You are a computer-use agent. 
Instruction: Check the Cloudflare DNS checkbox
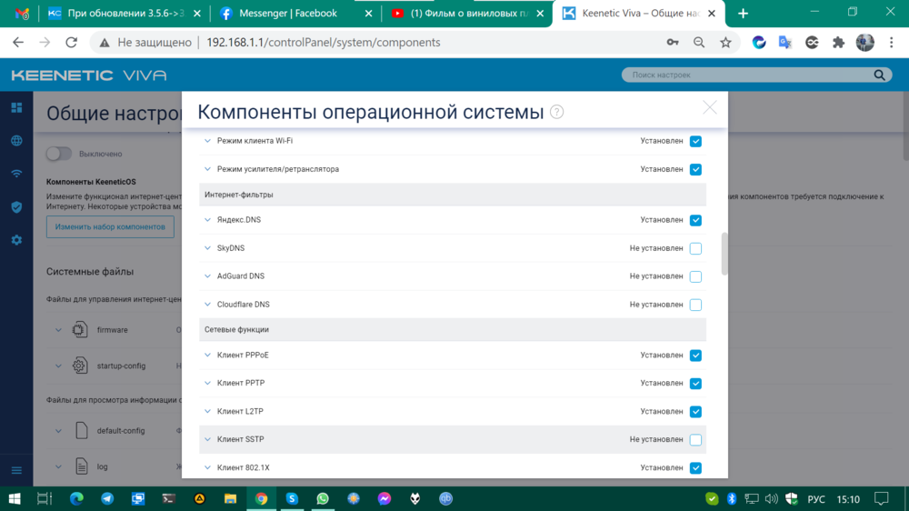[695, 305]
